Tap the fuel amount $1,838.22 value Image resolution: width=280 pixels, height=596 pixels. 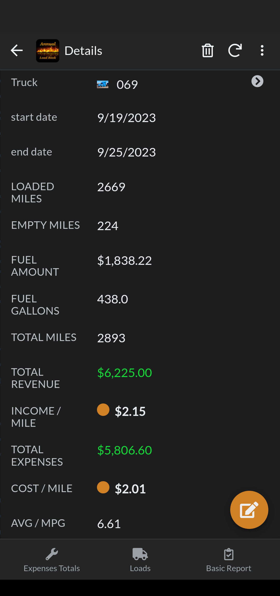(x=124, y=261)
